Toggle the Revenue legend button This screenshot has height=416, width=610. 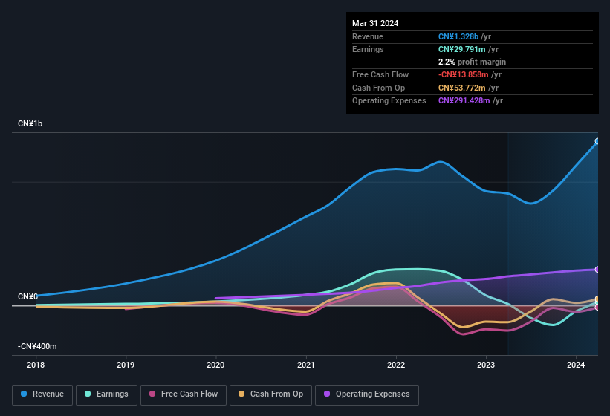(42, 394)
